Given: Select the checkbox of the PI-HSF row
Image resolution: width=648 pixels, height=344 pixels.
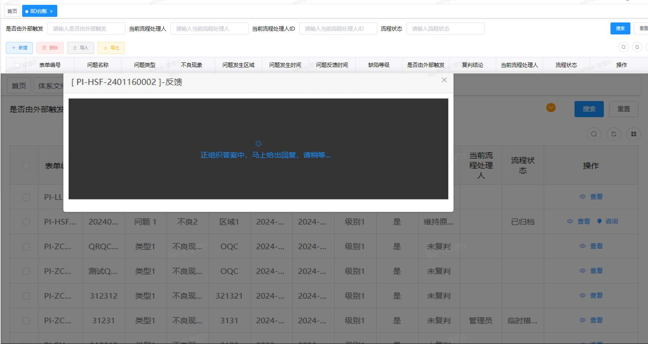Looking at the screenshot, I should tap(26, 222).
